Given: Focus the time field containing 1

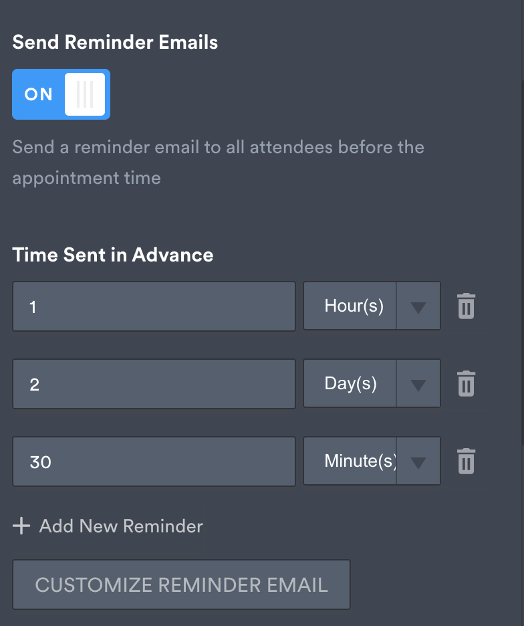Looking at the screenshot, I should 154,306.
